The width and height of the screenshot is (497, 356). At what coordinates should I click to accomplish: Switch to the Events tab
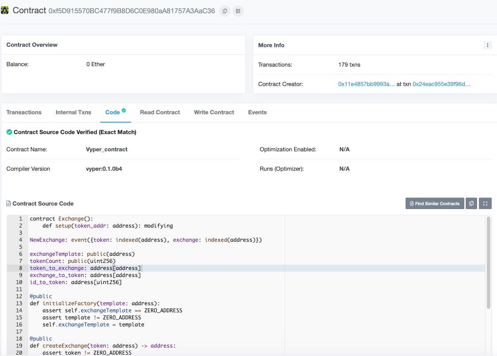point(258,112)
